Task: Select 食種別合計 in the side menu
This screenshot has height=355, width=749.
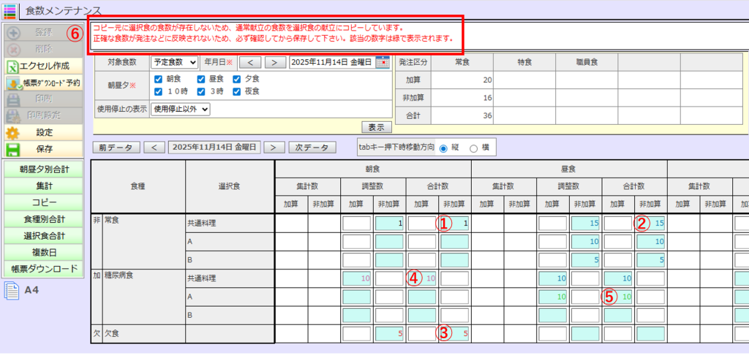Action: click(x=44, y=219)
